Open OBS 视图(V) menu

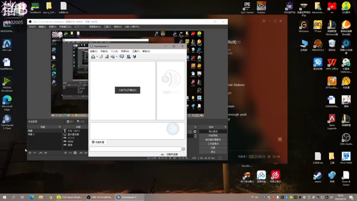click(52, 27)
